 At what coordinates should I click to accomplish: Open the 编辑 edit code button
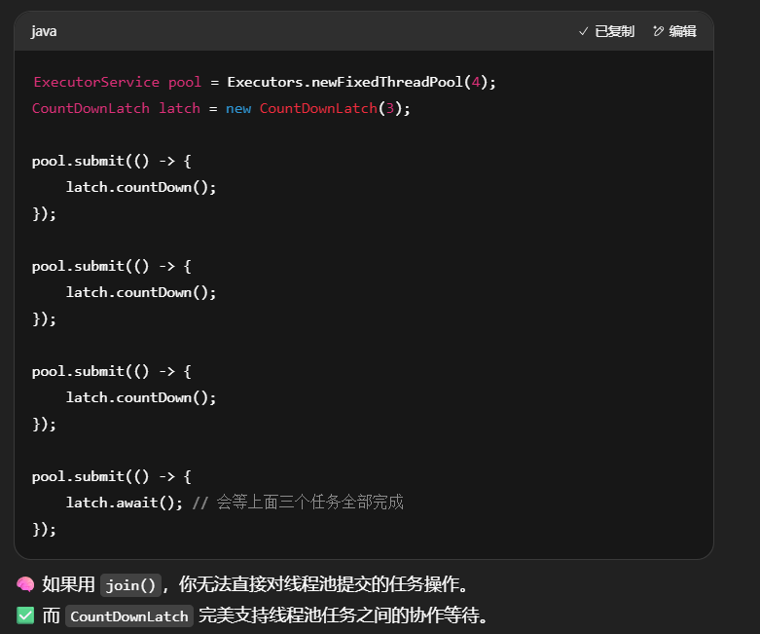[674, 31]
